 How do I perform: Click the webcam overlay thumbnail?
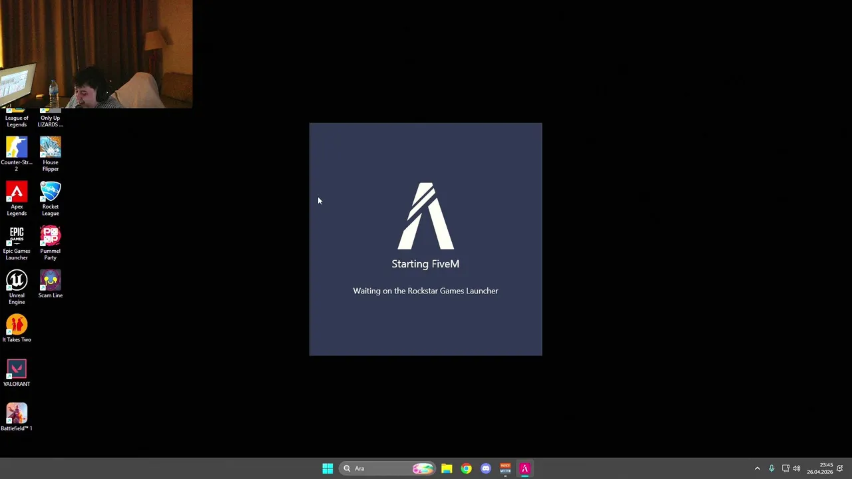pos(96,54)
